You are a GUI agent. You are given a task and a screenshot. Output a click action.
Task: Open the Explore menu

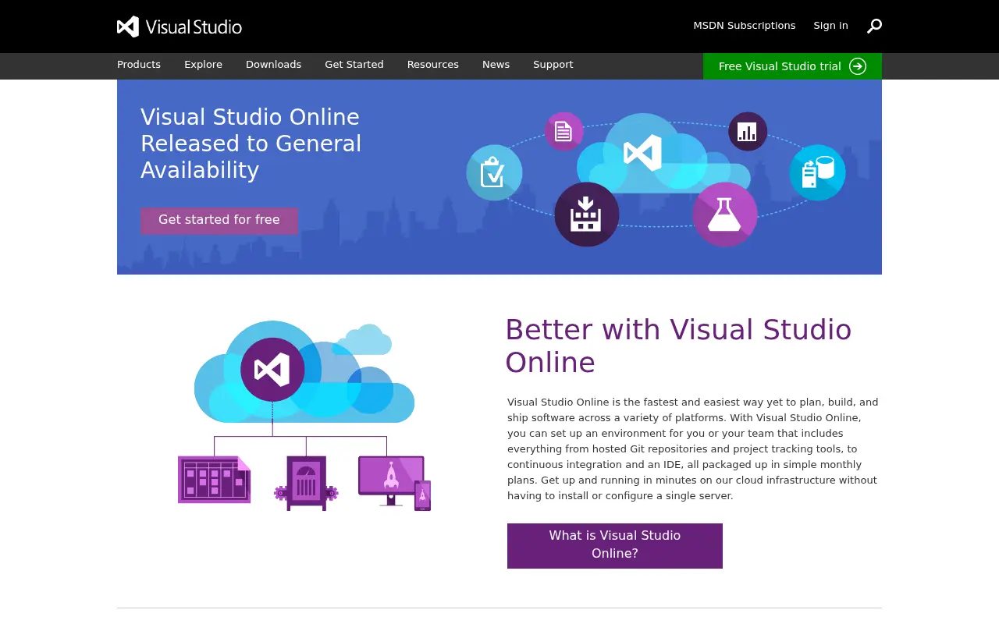203,65
